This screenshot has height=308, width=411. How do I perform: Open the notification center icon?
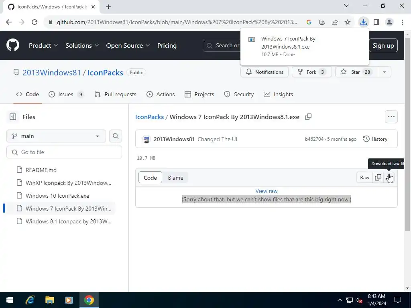(x=398, y=300)
